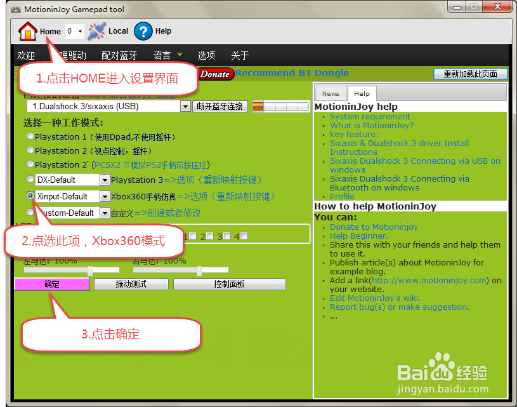Viewport: 517px width, 407px height.
Task: Check LED checkbox 2
Action: [x=210, y=236]
